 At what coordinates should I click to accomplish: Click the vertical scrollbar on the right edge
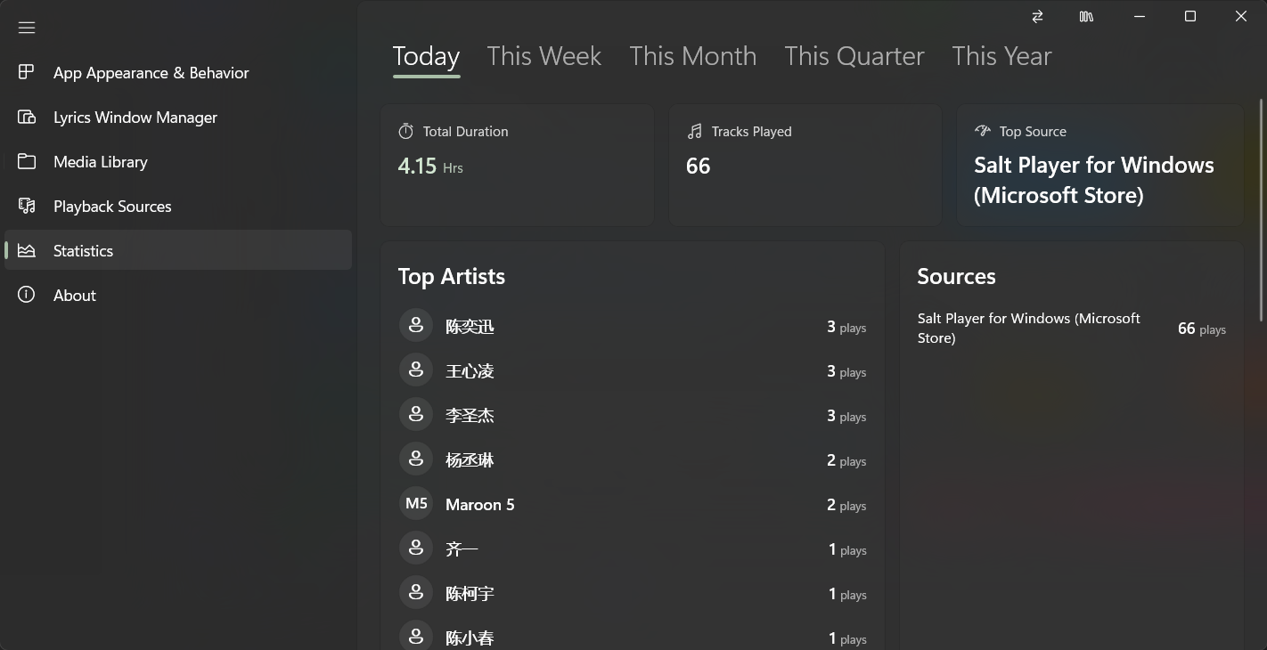tap(1262, 209)
